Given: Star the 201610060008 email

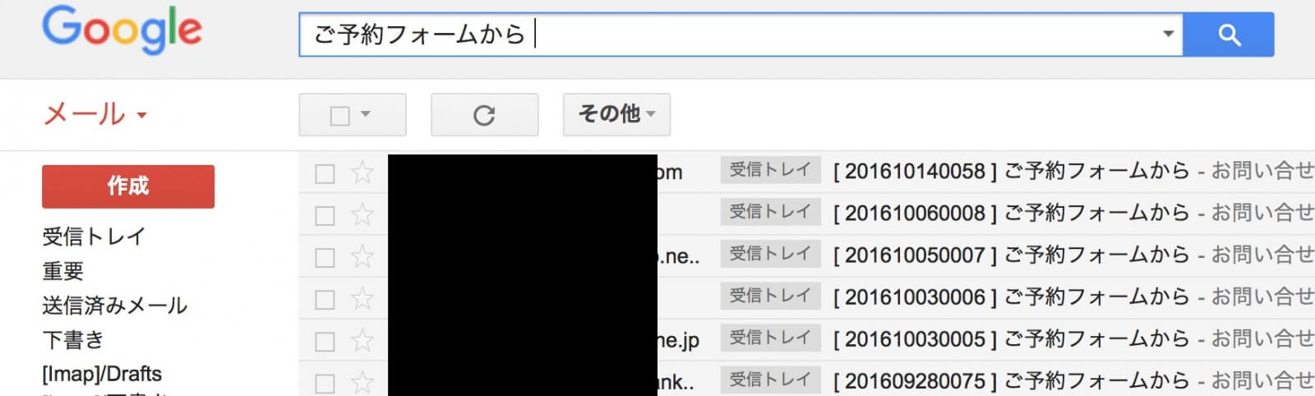Looking at the screenshot, I should coord(362,214).
